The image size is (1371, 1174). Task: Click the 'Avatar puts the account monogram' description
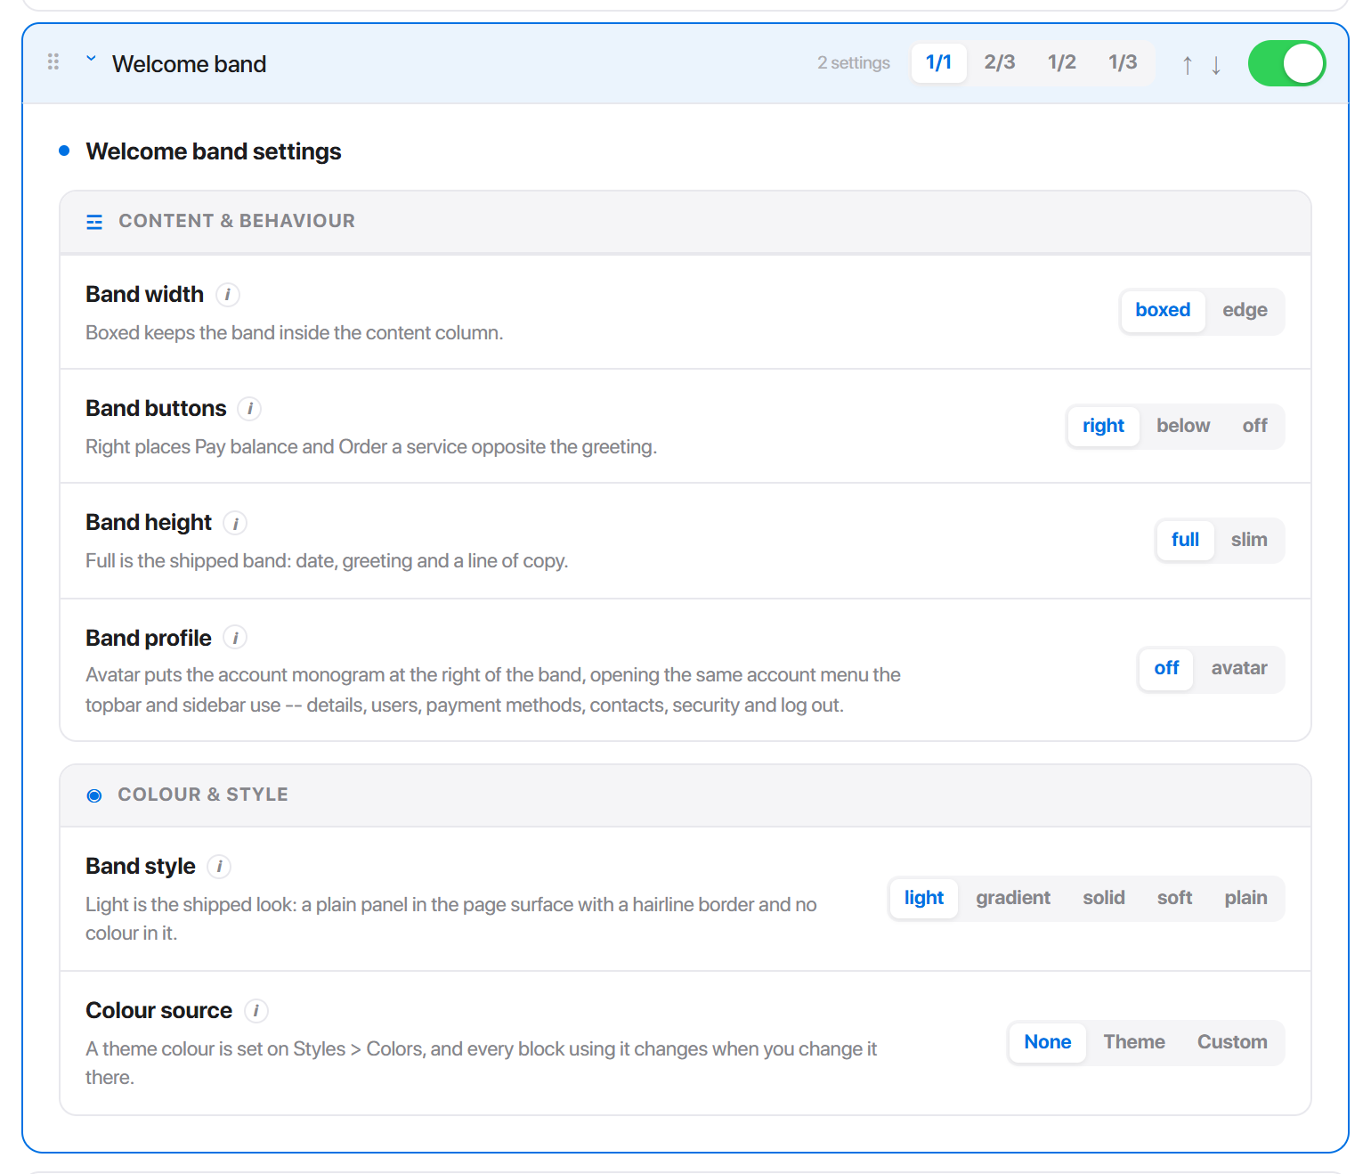coord(493,690)
